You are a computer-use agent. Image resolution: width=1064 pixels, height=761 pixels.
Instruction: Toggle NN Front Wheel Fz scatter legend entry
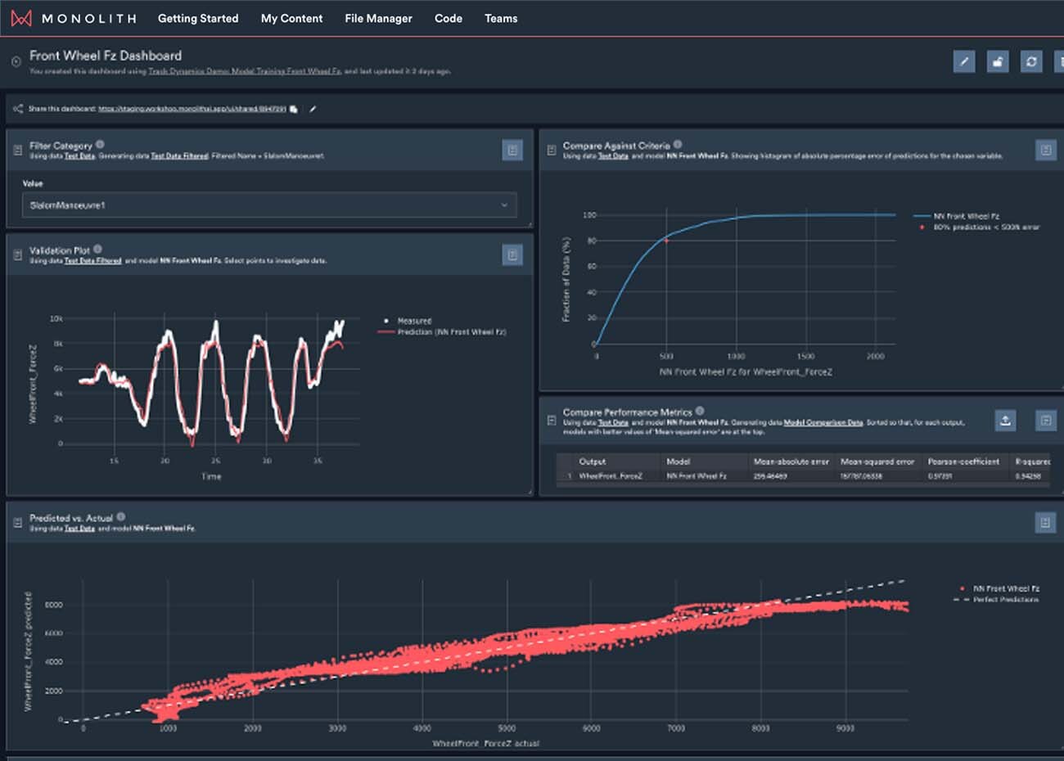tap(999, 588)
